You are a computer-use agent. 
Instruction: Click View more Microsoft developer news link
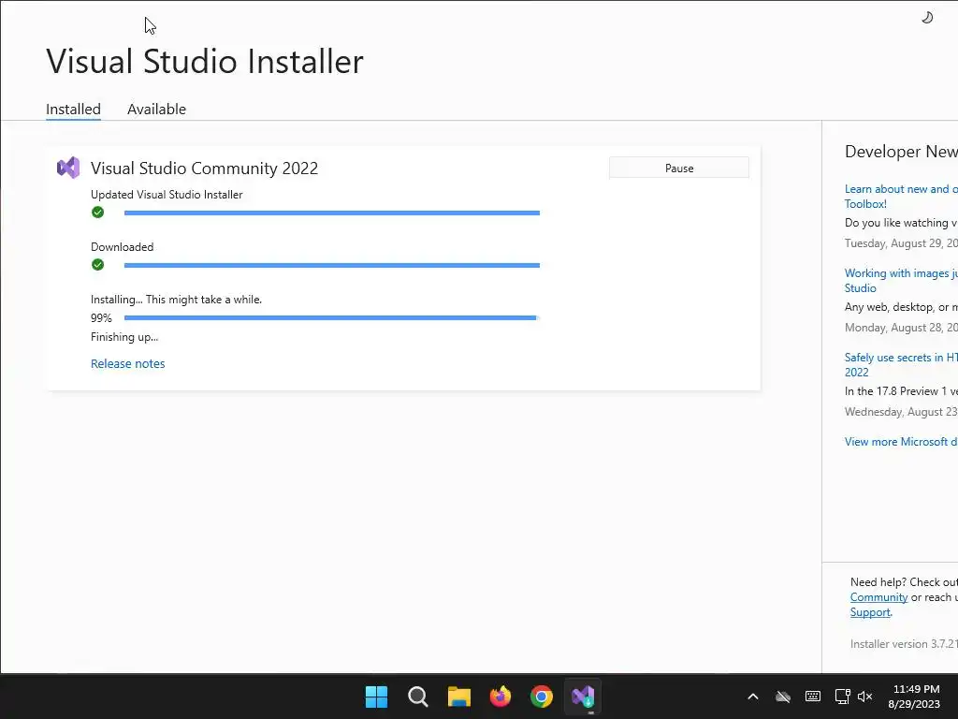(901, 442)
